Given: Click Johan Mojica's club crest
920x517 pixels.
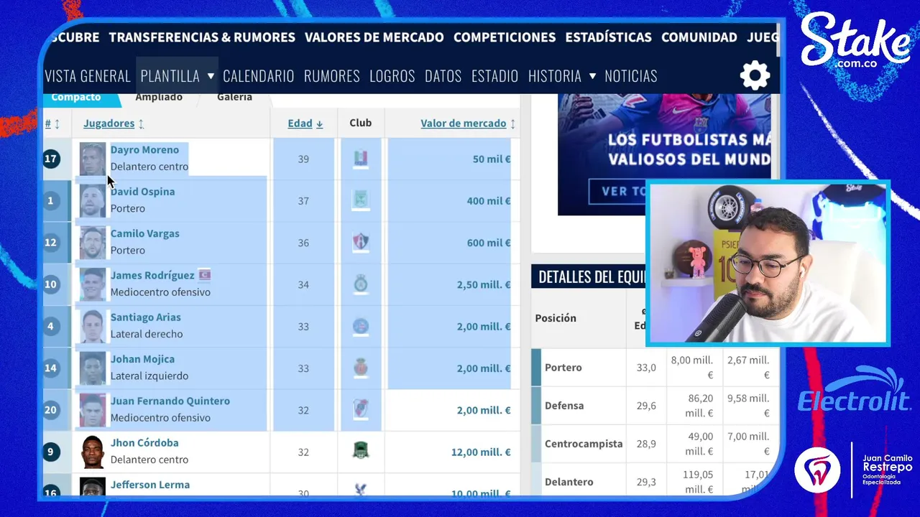Looking at the screenshot, I should tap(361, 368).
